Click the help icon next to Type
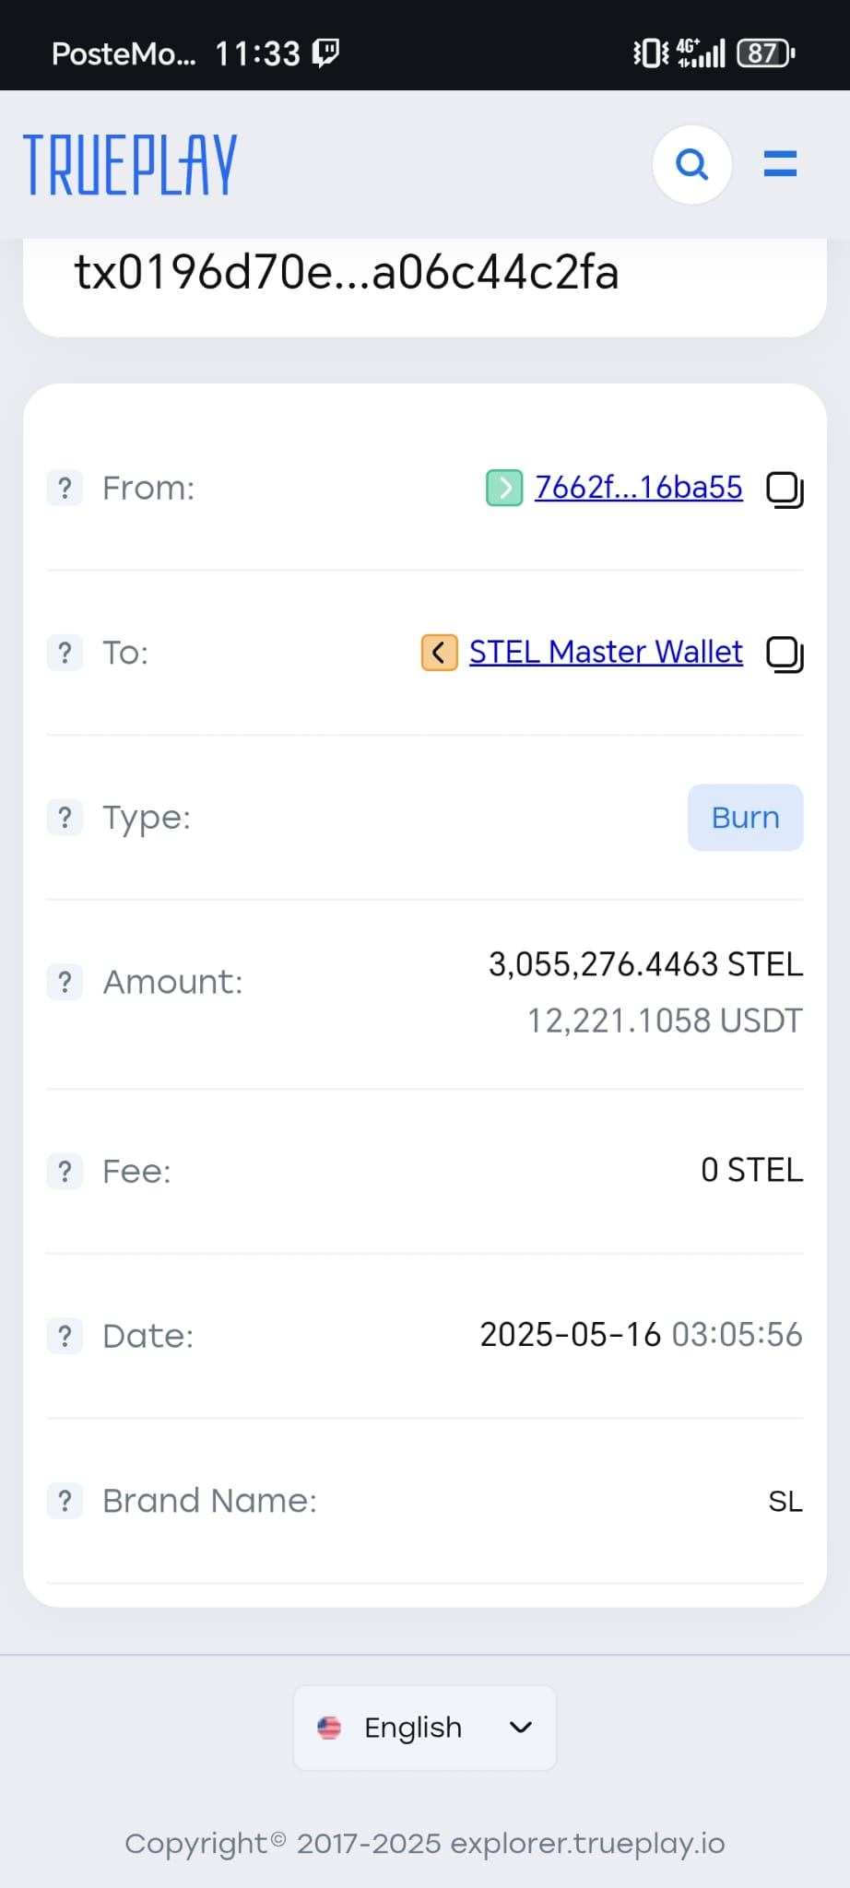 [65, 818]
